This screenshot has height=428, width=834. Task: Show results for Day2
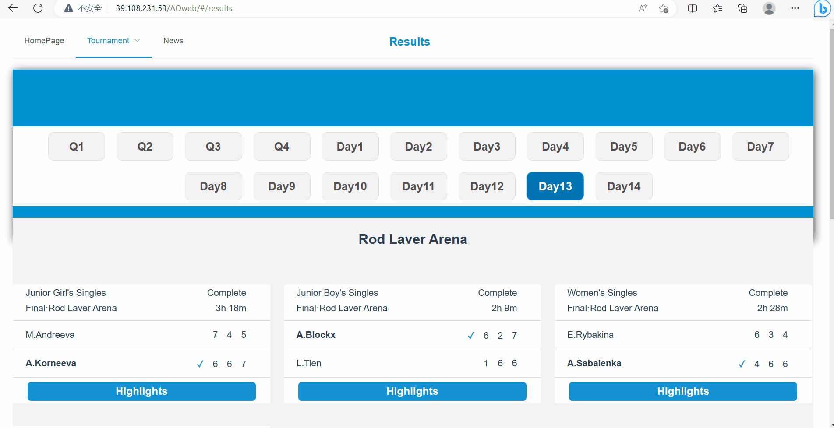click(x=419, y=146)
